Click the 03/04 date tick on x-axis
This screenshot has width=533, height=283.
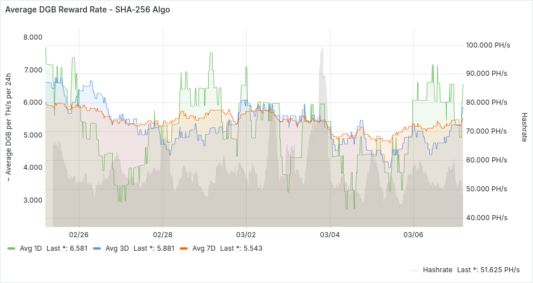coord(329,234)
